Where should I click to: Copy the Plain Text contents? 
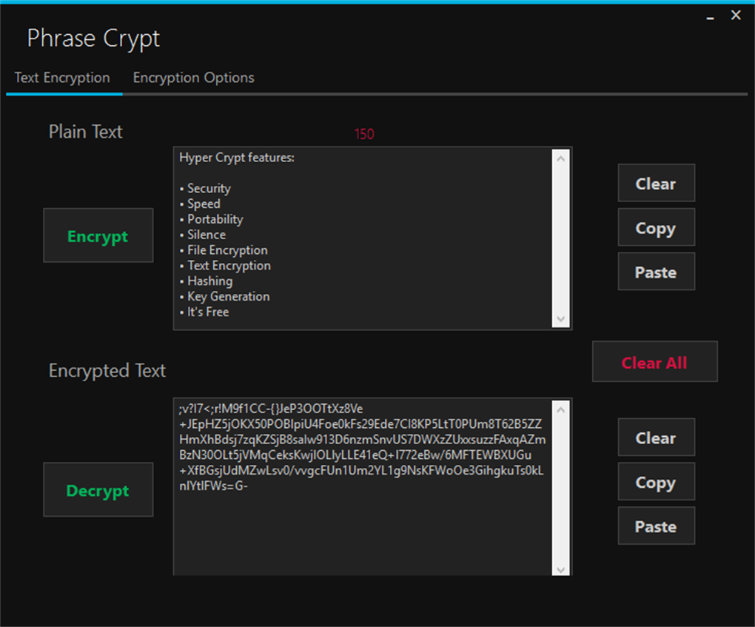(657, 227)
